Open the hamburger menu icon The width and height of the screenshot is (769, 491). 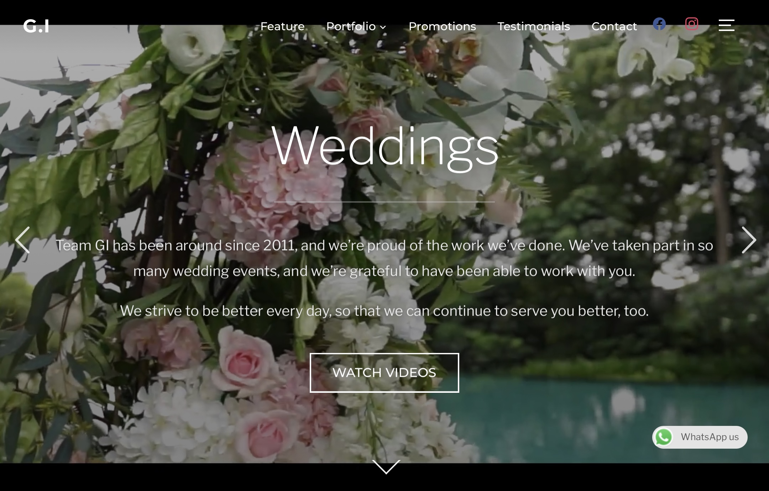click(726, 25)
